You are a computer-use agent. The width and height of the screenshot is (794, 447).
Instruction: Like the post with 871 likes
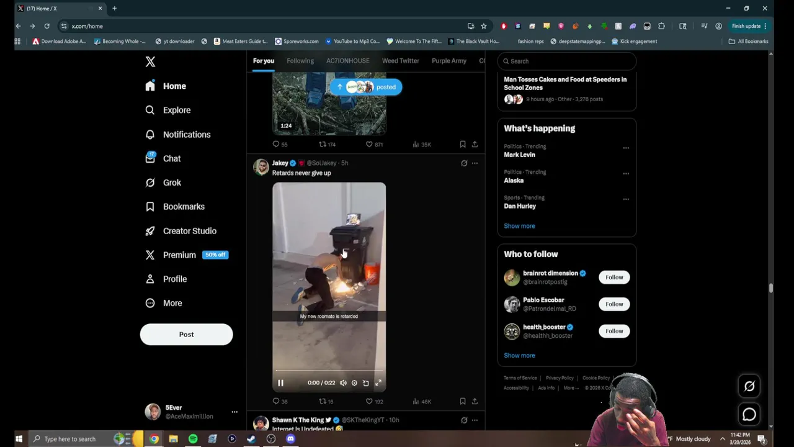374,145
